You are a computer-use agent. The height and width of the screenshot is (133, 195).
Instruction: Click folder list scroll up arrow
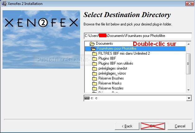[188, 44]
